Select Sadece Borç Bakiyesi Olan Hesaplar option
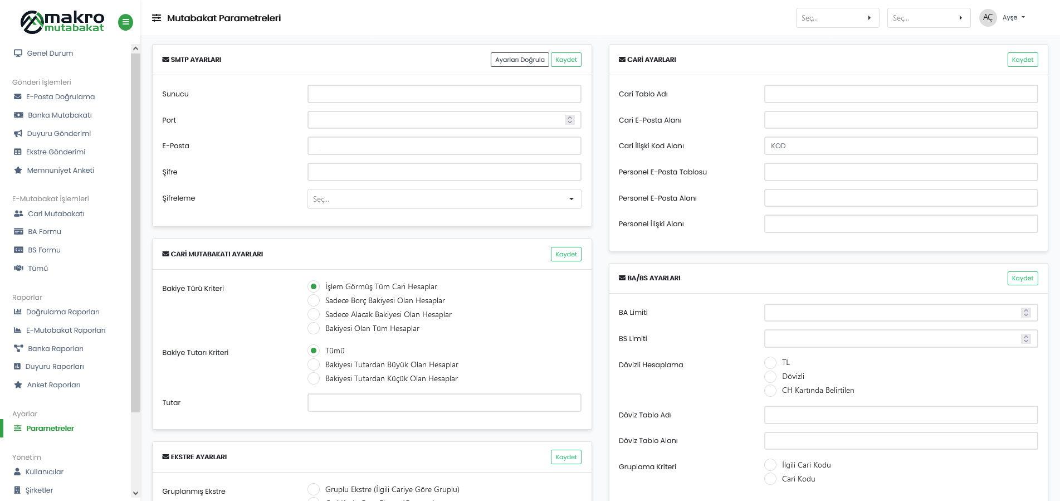 coord(314,301)
